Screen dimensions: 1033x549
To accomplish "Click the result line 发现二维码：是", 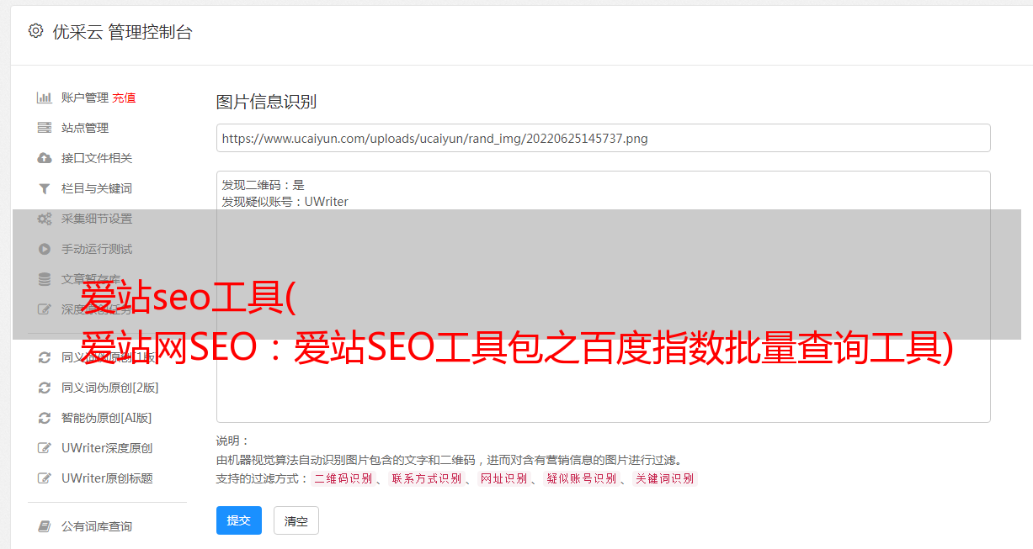I will point(264,185).
